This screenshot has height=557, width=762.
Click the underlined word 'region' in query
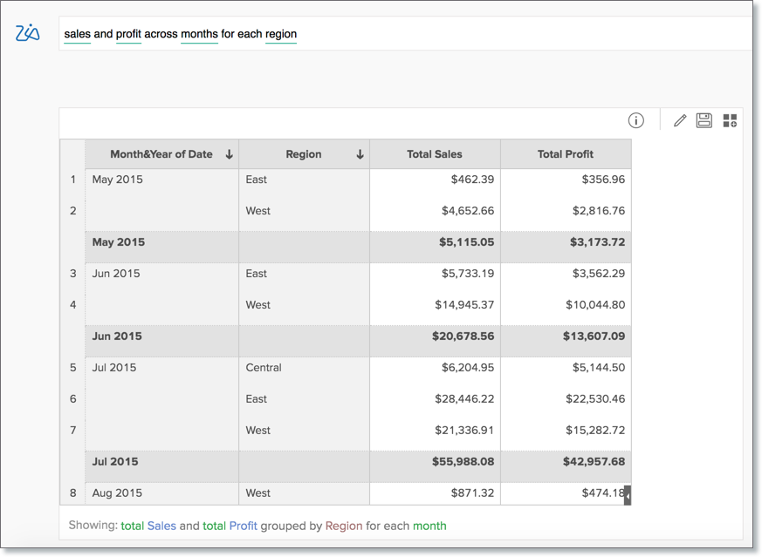click(x=281, y=34)
